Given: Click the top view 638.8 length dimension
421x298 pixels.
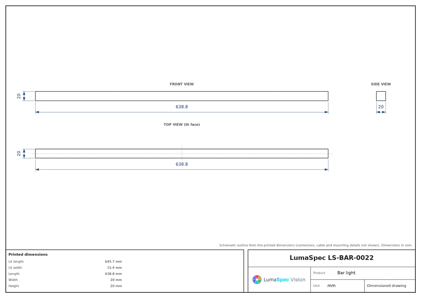Looking at the screenshot, I should click(182, 164).
